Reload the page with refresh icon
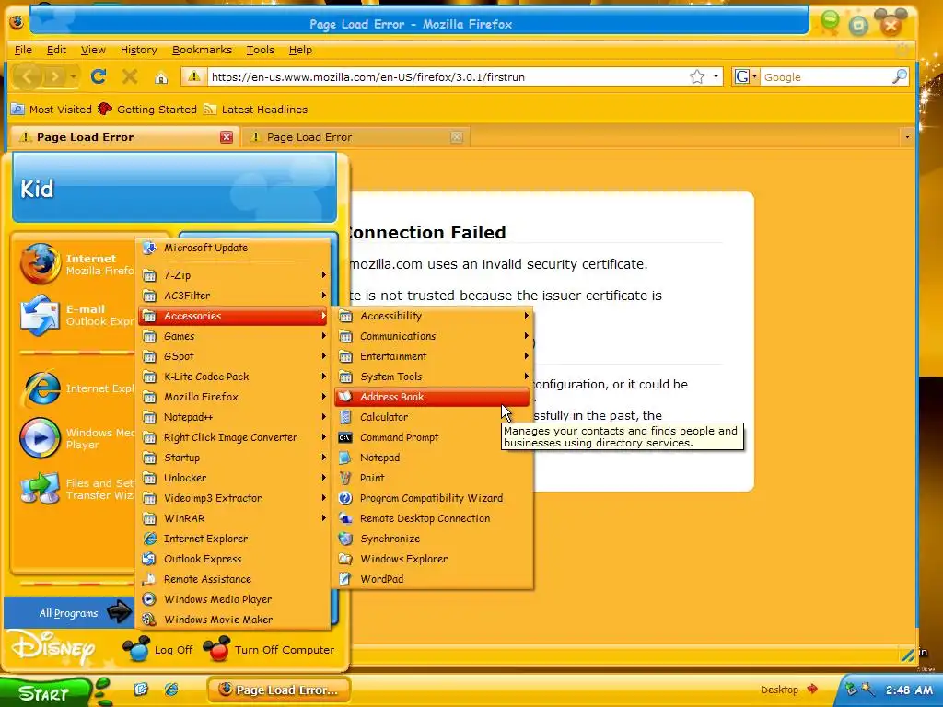Viewport: 943px width, 707px height. (x=99, y=76)
